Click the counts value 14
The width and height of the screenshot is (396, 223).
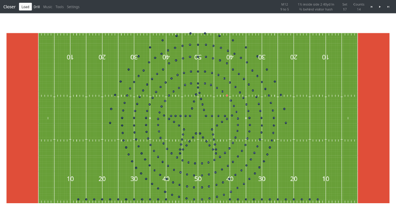[x=359, y=10]
